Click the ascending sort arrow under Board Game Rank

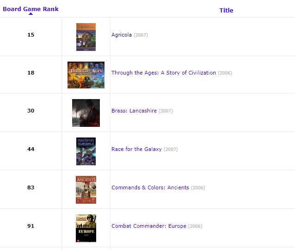[x=31, y=13]
